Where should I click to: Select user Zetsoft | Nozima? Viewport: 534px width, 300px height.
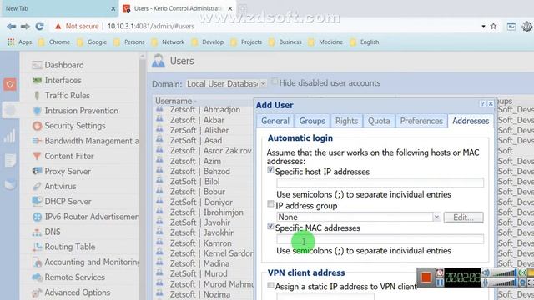(200, 294)
